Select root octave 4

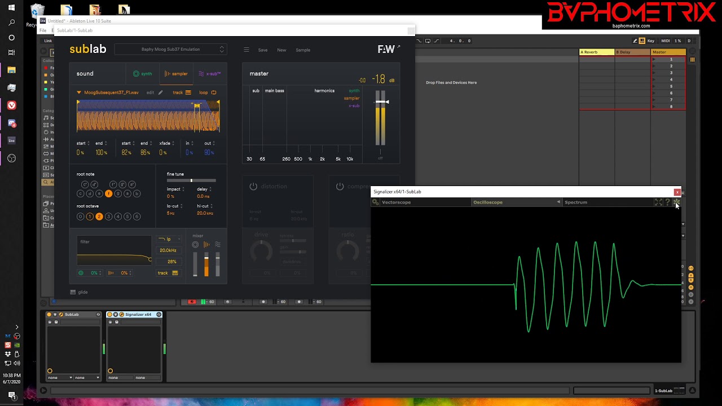click(118, 217)
